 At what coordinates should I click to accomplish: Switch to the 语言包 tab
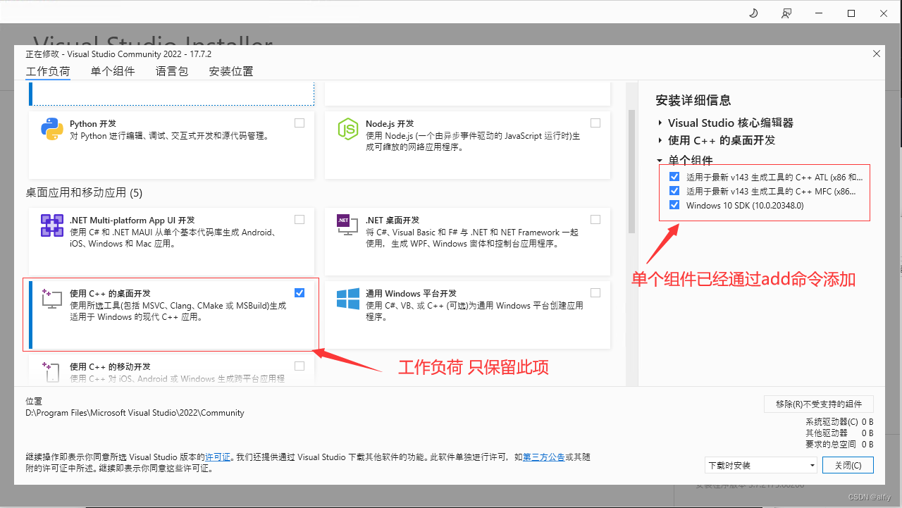click(172, 71)
